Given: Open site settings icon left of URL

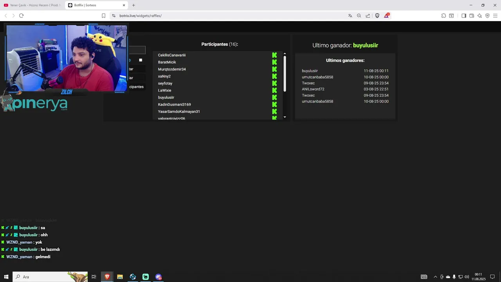Looking at the screenshot, I should pos(114,16).
